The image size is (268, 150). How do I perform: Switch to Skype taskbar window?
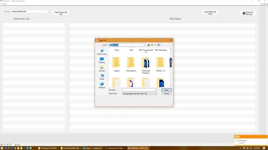[x=93, y=148]
